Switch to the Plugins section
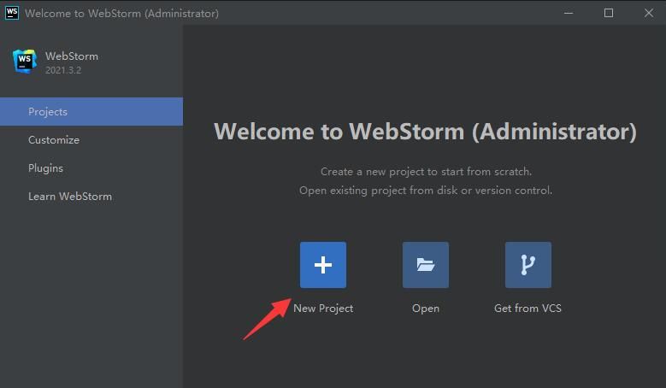Image resolution: width=666 pixels, height=388 pixels. 91,168
